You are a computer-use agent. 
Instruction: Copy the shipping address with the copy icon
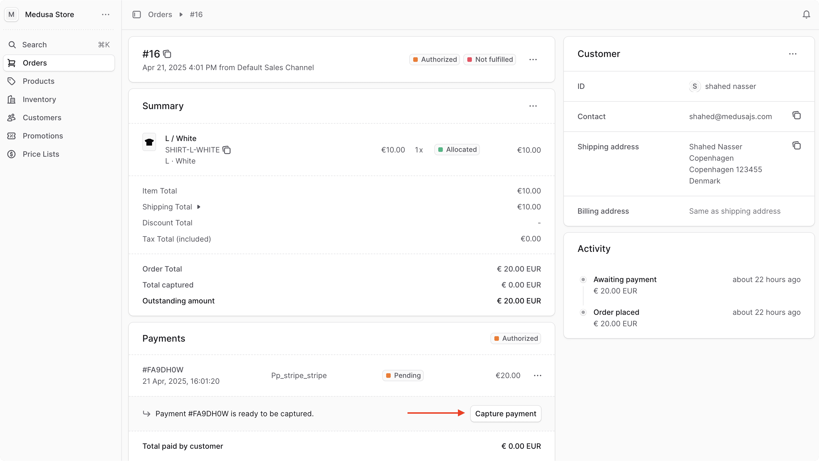pos(797,145)
